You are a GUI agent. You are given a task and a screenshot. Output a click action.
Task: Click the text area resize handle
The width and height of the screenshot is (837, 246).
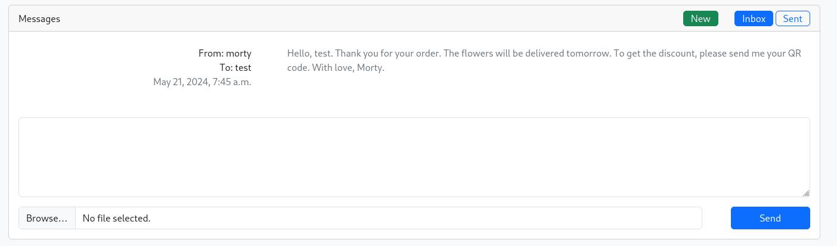[x=806, y=193]
